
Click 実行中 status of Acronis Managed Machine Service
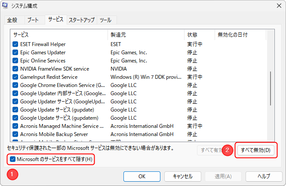[x=195, y=126]
